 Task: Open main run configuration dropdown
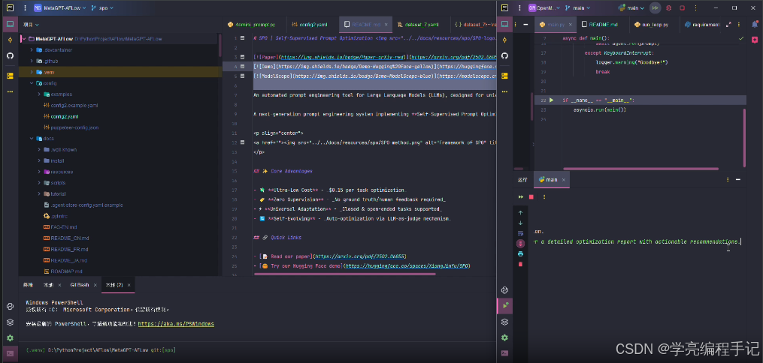coord(631,7)
